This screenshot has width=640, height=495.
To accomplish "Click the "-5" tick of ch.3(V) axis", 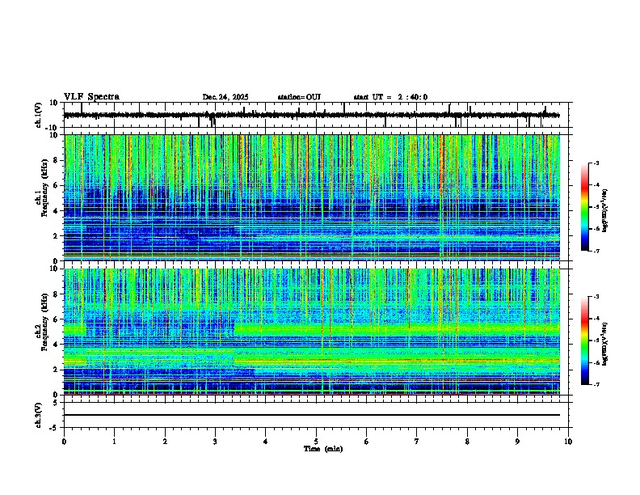I will 54,428.
